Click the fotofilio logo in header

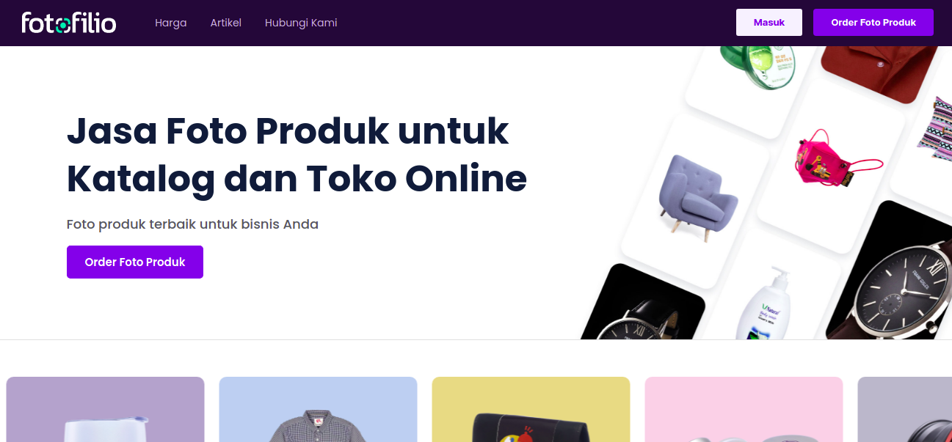click(69, 23)
